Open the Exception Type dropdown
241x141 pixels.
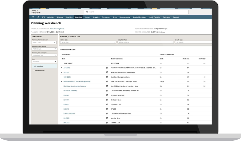145,42
